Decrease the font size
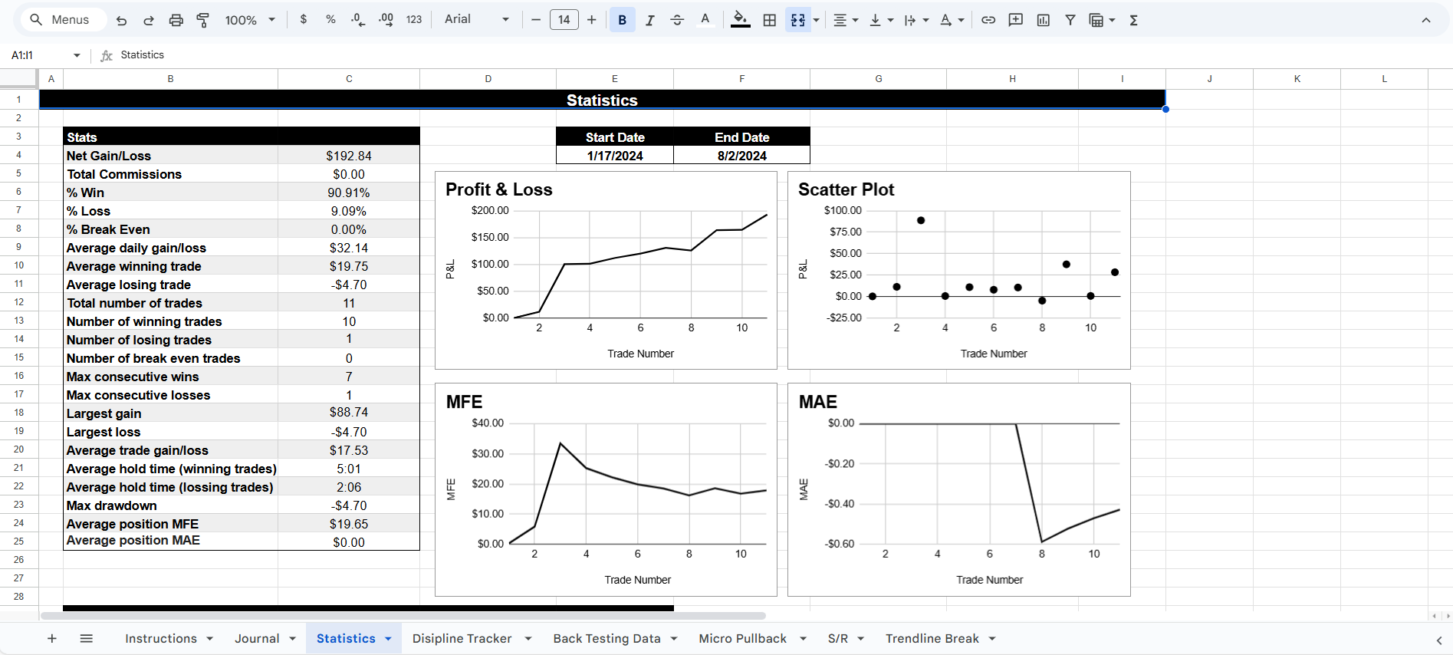This screenshot has width=1453, height=655. [536, 20]
